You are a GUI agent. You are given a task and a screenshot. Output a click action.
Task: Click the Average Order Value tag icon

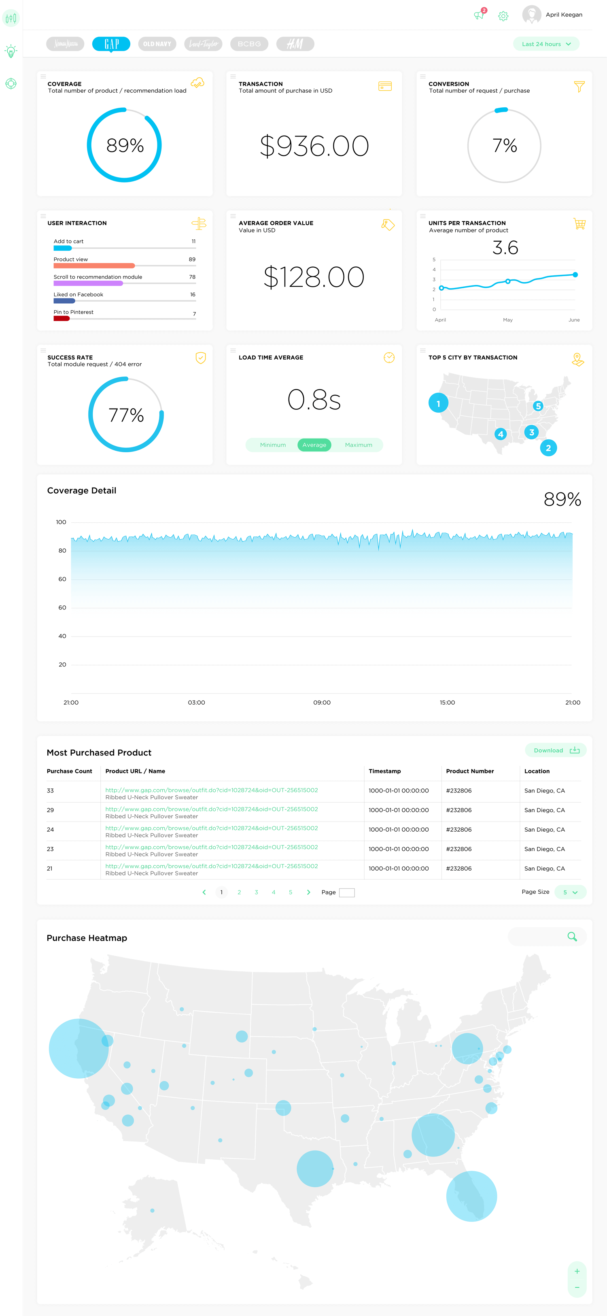(388, 224)
